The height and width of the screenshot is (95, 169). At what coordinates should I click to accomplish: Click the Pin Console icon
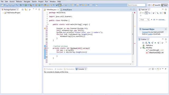150,69
